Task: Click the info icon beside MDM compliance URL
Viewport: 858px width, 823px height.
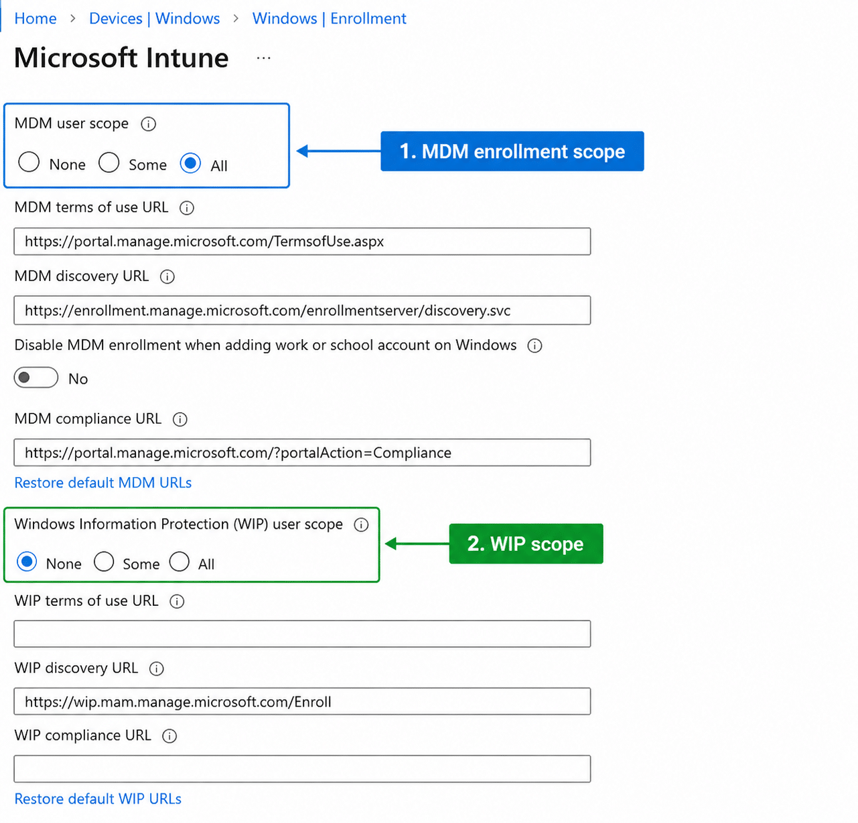Action: [180, 420]
